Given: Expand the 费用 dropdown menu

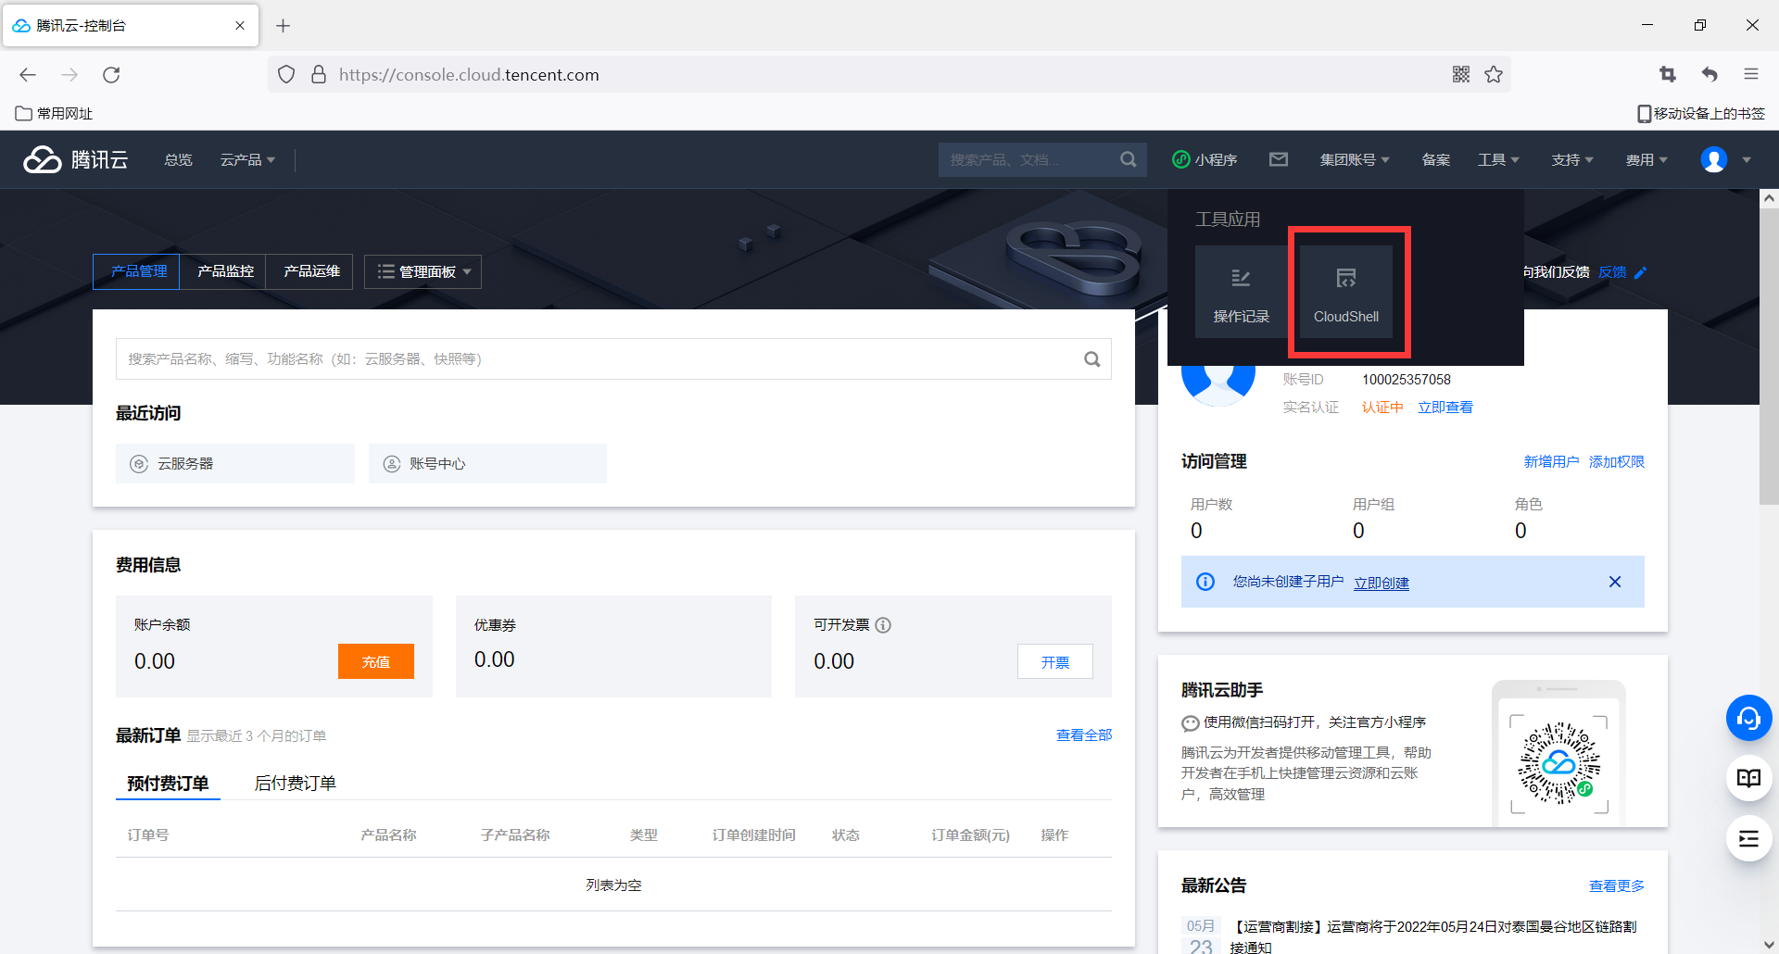Looking at the screenshot, I should pos(1647,160).
